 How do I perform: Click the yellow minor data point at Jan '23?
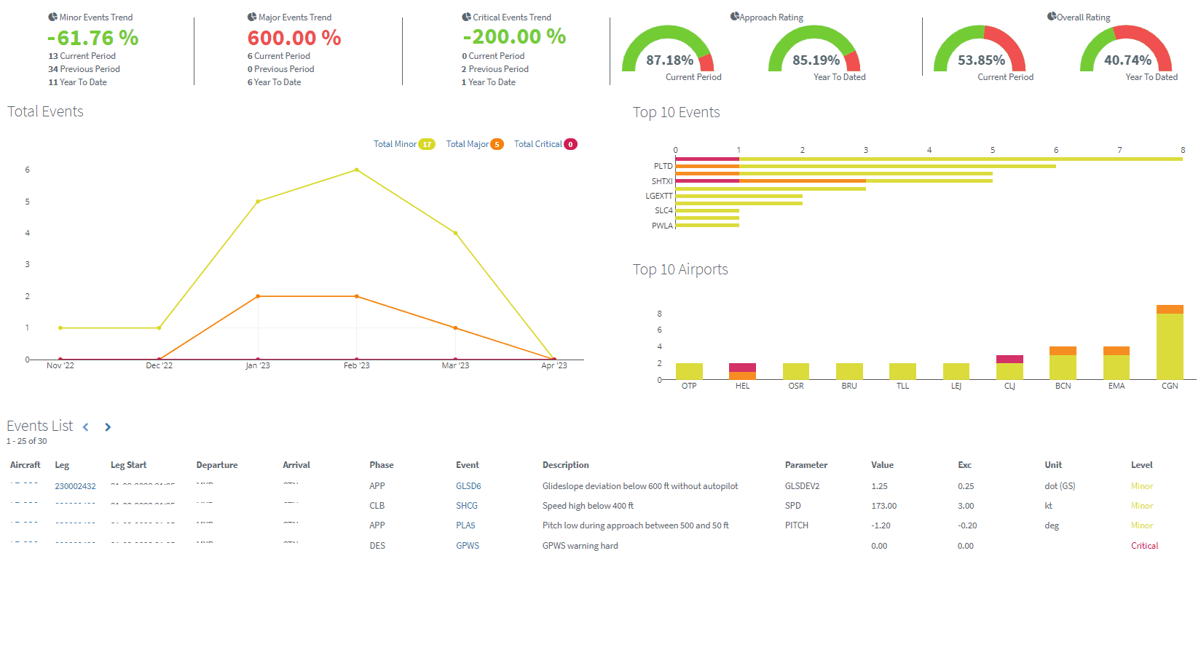pos(258,202)
